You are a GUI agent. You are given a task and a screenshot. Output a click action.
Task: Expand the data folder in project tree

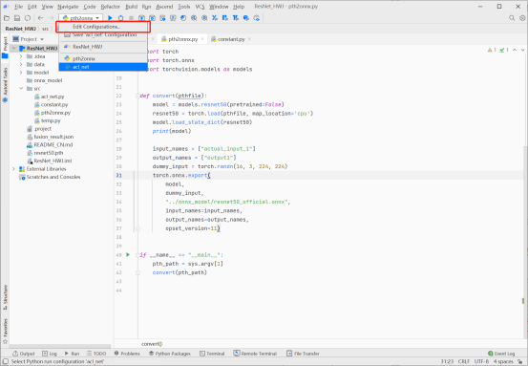pos(21,64)
